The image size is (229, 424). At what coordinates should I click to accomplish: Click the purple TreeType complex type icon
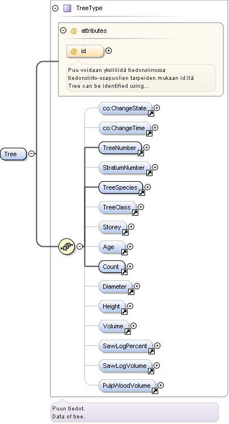(67, 8)
